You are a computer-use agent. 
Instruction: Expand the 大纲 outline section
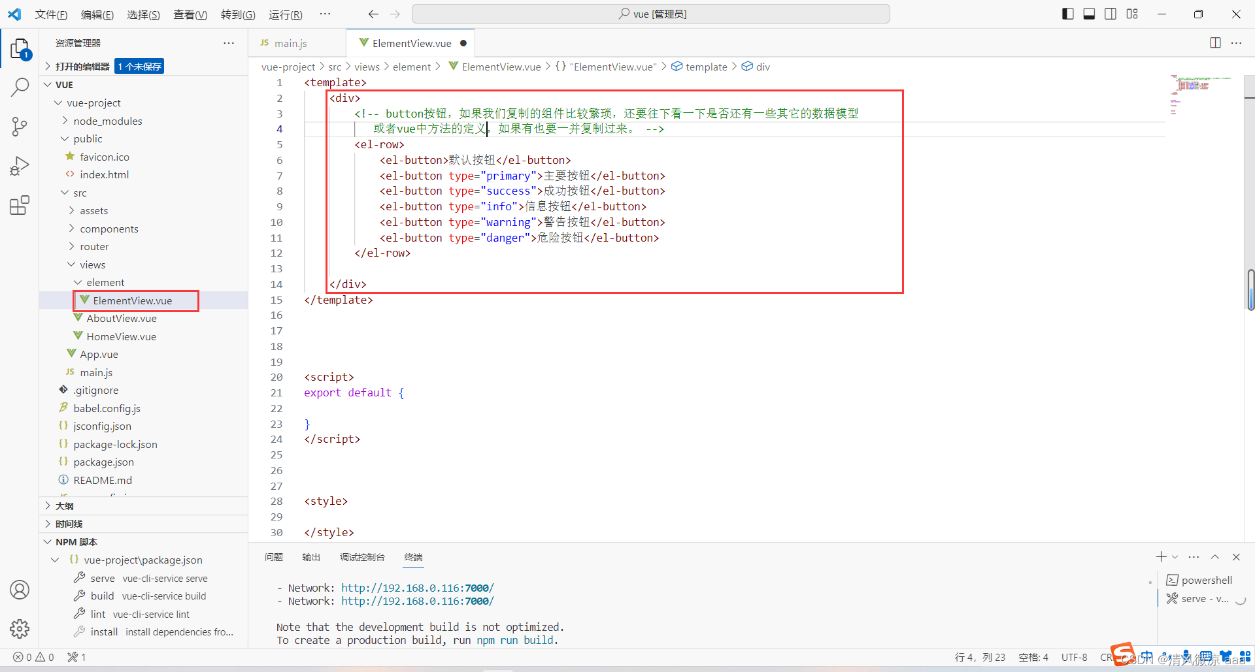(144, 506)
